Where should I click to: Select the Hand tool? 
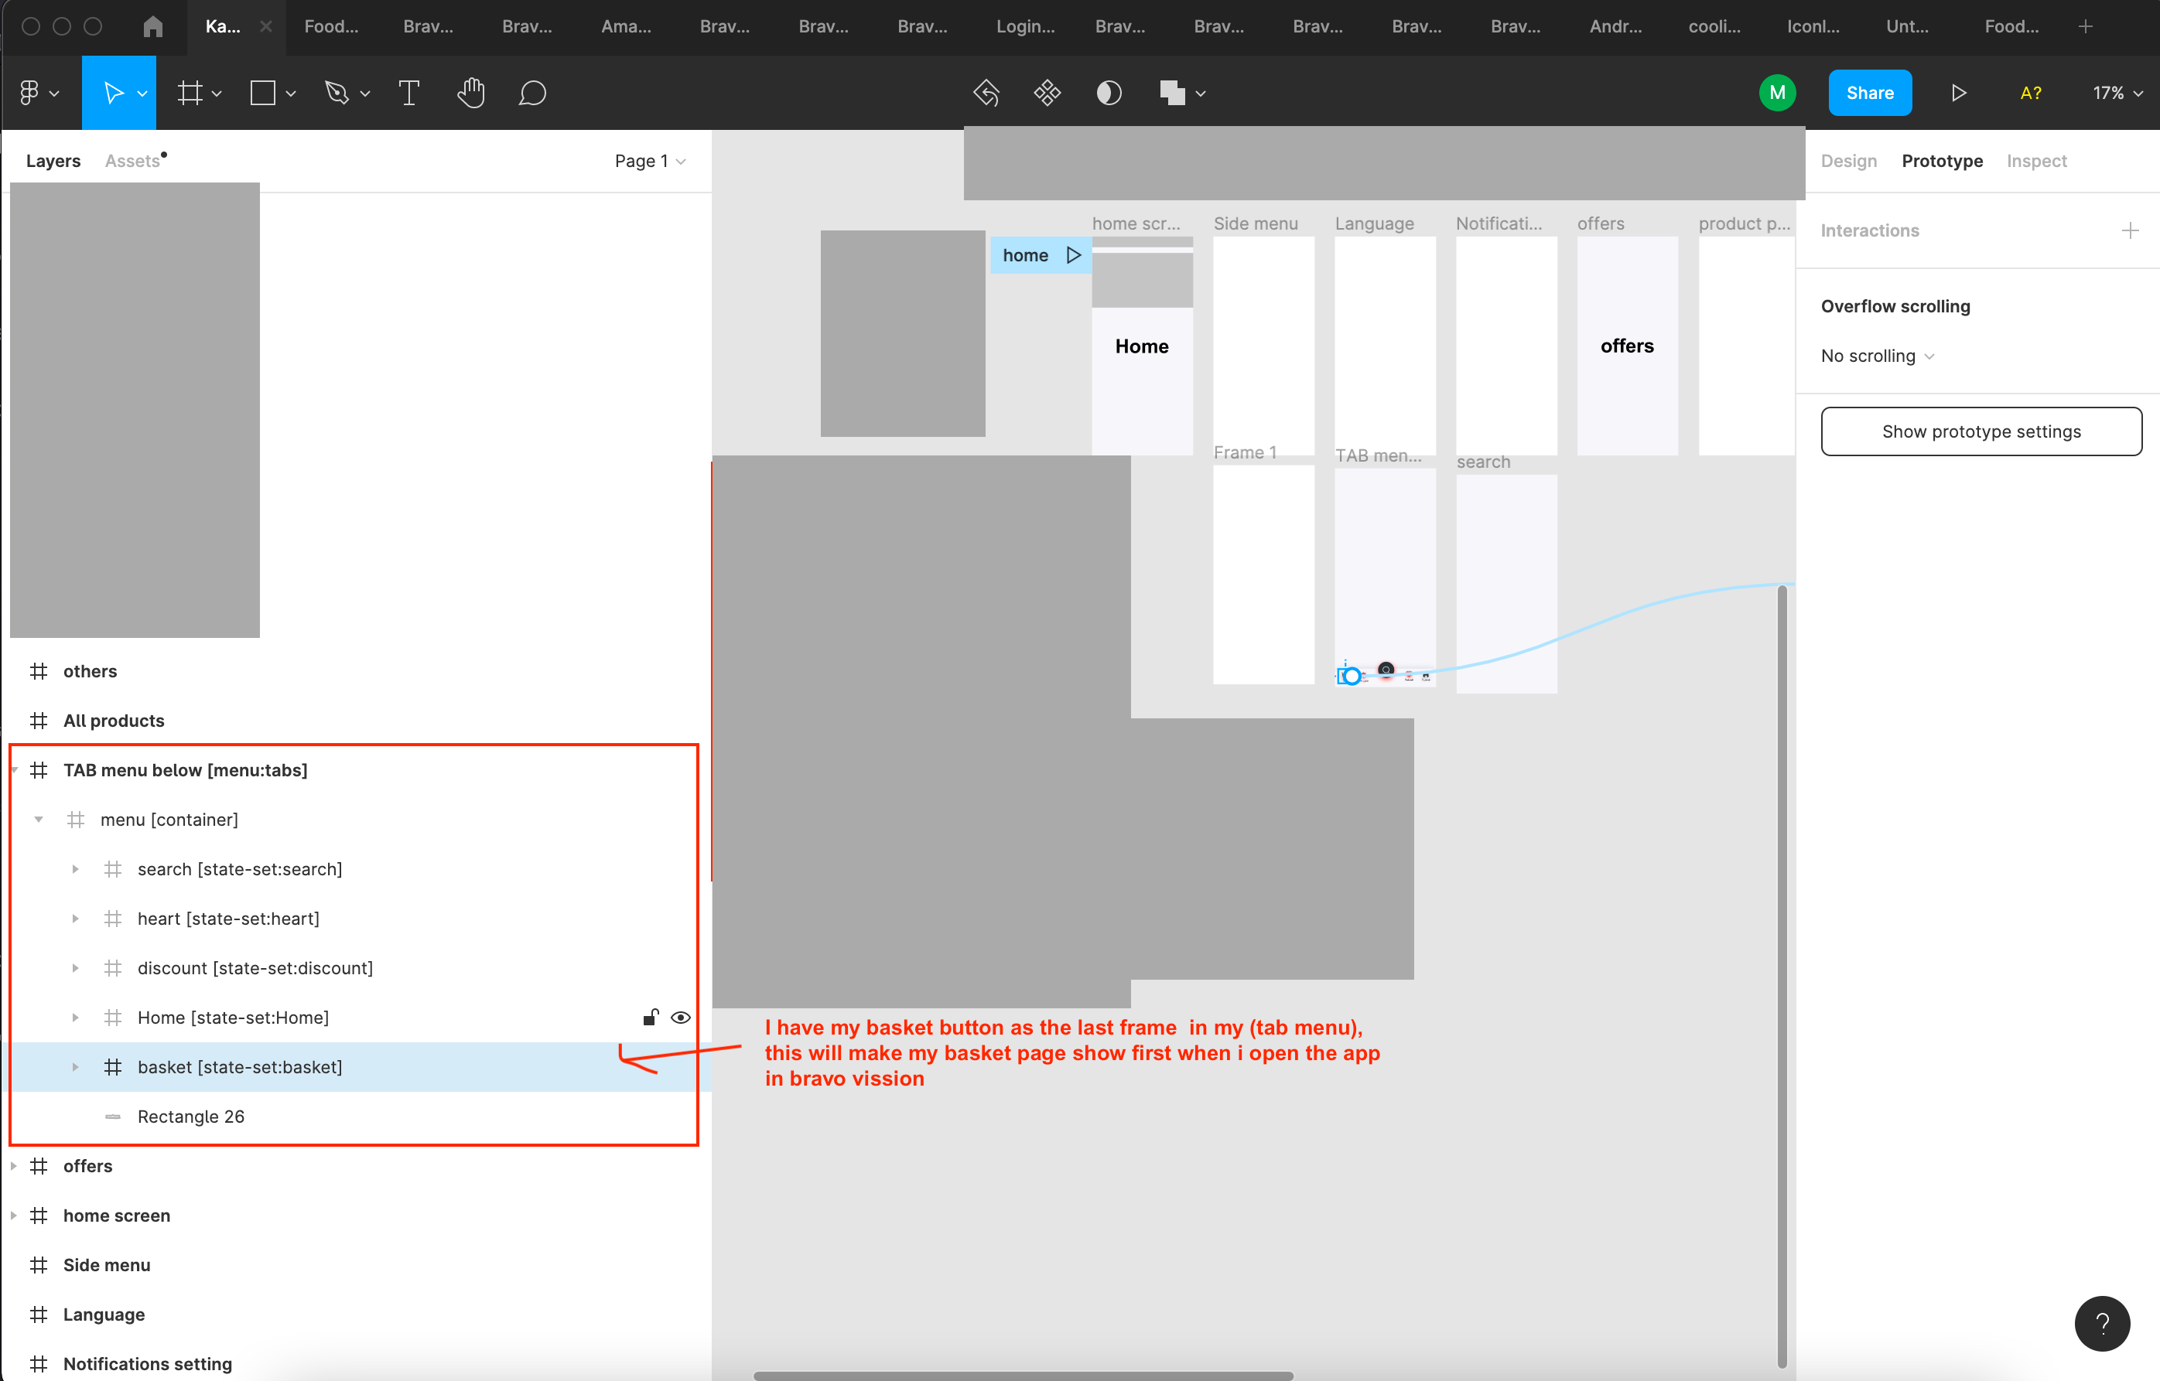(x=471, y=92)
